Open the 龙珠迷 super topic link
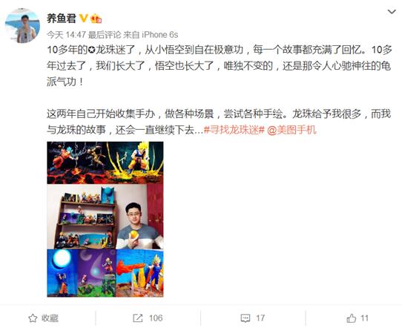 pos(115,50)
